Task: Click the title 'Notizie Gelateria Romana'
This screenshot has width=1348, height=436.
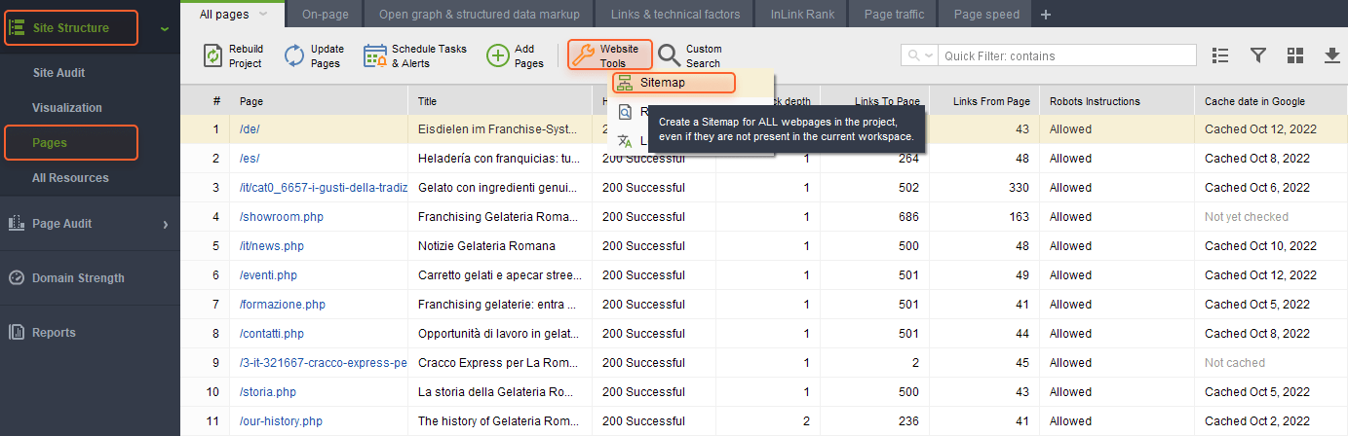Action: tap(486, 246)
